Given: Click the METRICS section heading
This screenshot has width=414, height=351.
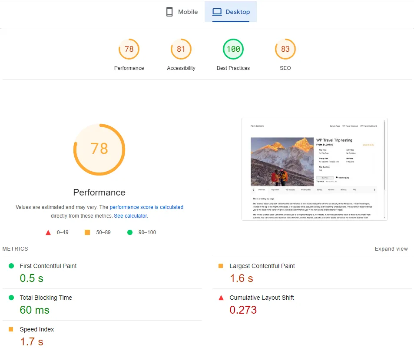Looking at the screenshot, I should 15,249.
